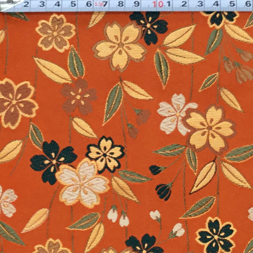Click the red number 10 on tape
Screen dimensions: 253x253
point(158,4)
